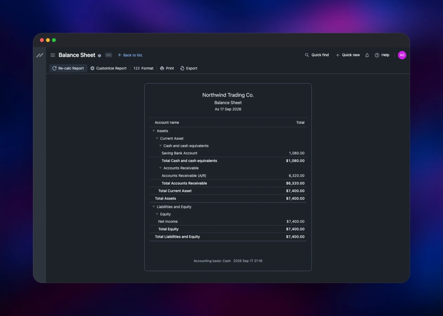The height and width of the screenshot is (316, 443).
Task: Click the info icon beside Balance Sheet
Action: [99, 55]
